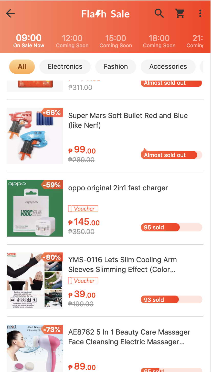Open the shopping cart
Screen dimensions: 211x372
point(180,13)
